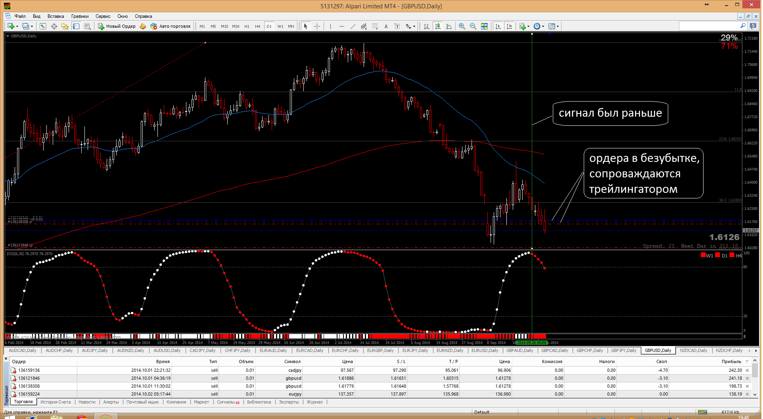Open the chat notifications icon
This screenshot has width=763, height=419.
(x=753, y=26)
